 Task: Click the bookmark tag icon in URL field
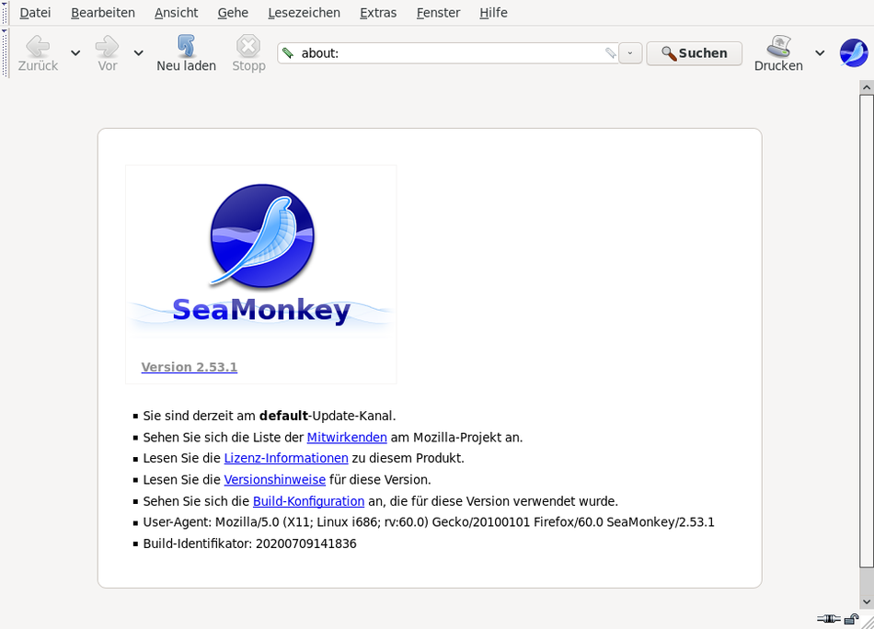(x=610, y=53)
